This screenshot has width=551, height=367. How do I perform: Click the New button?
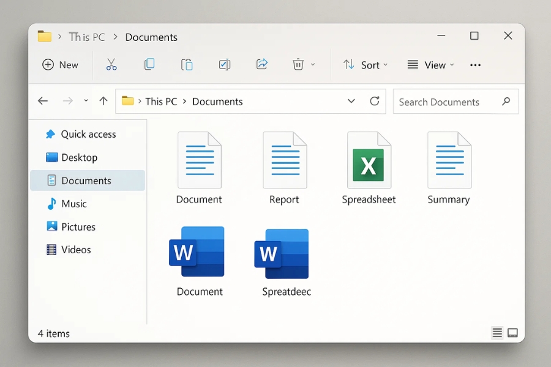pyautogui.click(x=60, y=65)
